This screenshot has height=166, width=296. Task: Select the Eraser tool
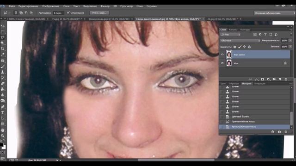[3, 83]
